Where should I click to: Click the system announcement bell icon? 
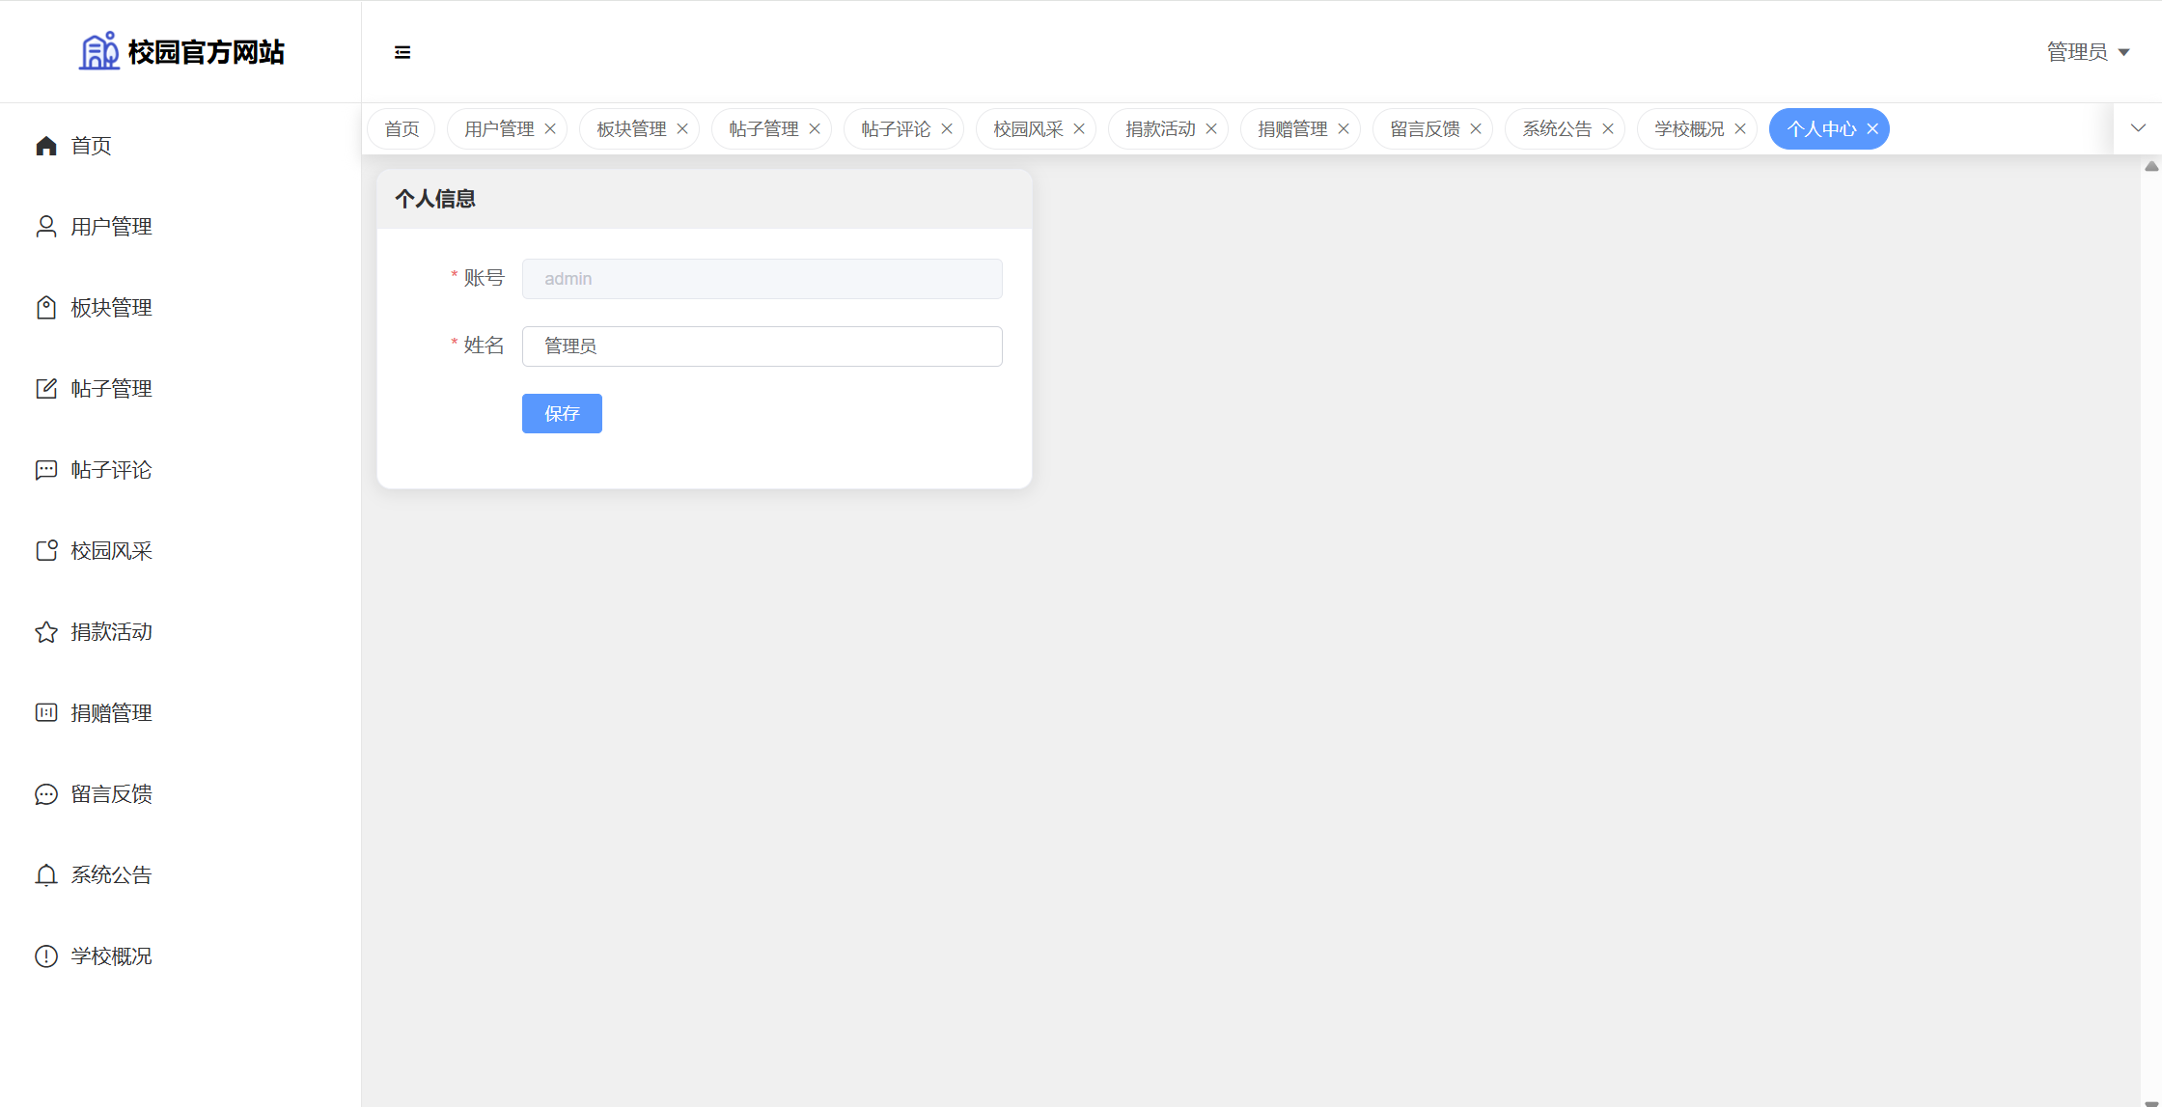point(46,875)
